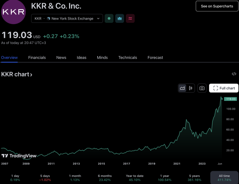This screenshot has height=184, width=239.
Task: Select the 1 month performance range
Action: [x=75, y=178]
